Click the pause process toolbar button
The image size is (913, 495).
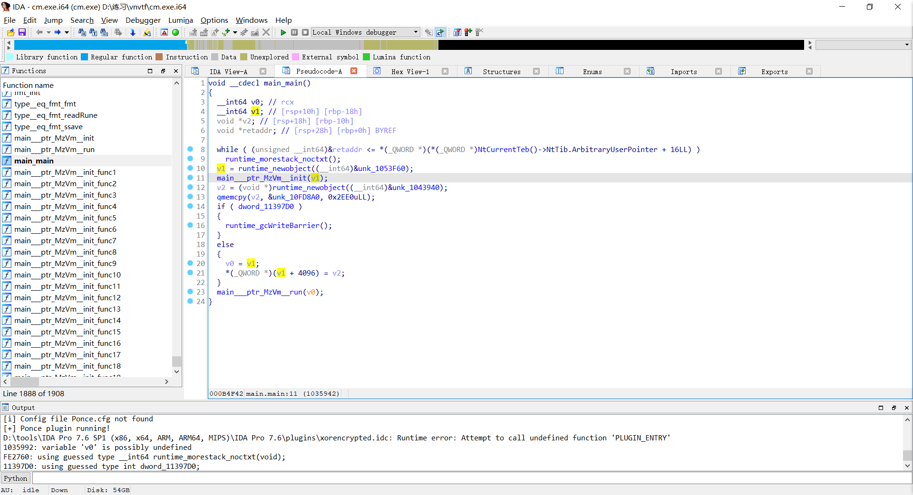point(294,32)
